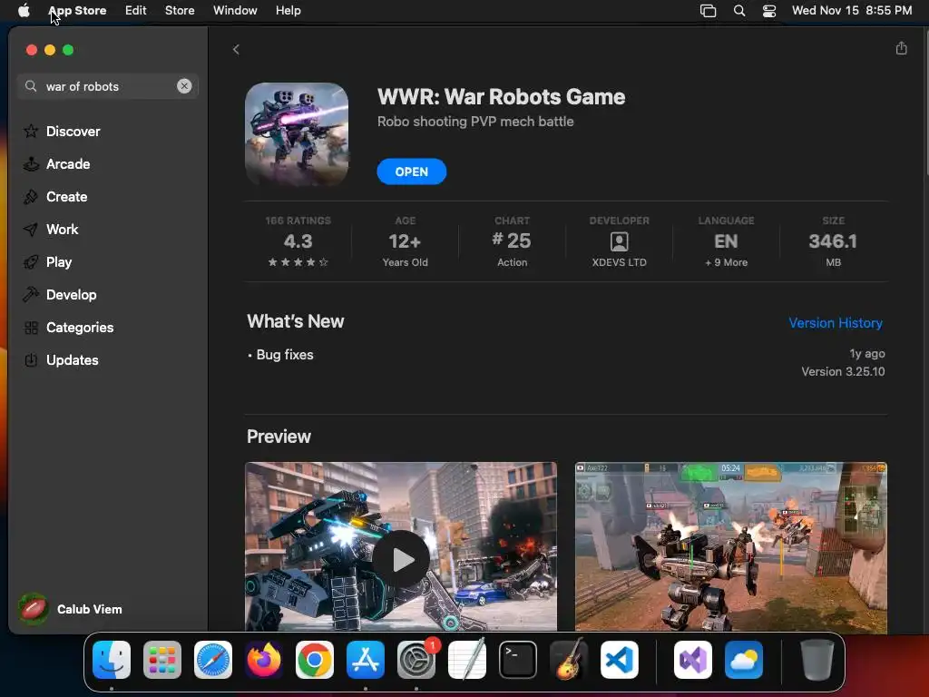Select the Work paper plane icon
Image resolution: width=929 pixels, height=697 pixels.
point(31,230)
